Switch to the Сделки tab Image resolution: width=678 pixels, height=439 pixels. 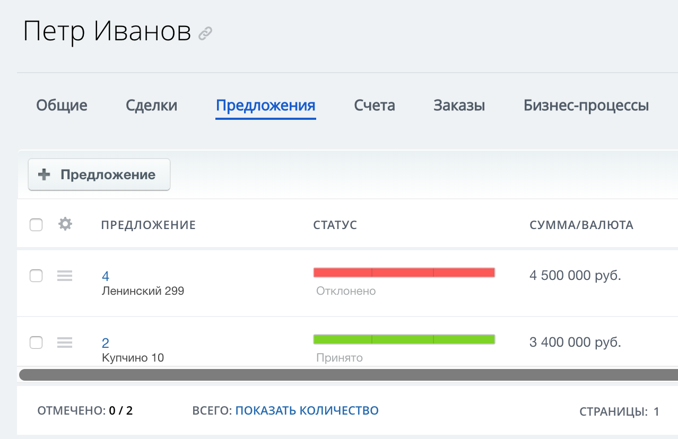[x=152, y=106]
